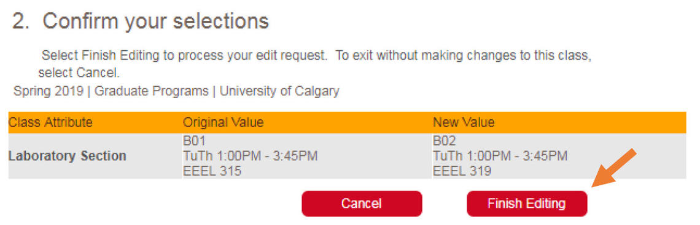Click the new room EEEL 319
Image resolution: width=700 pixels, height=225 pixels.
[462, 171]
